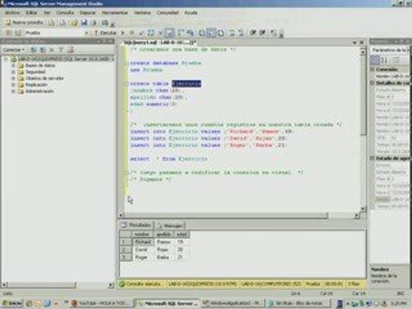The image size is (412, 309).
Task: Click the stop-execution icon after the play arrow
Action: [x=132, y=33]
